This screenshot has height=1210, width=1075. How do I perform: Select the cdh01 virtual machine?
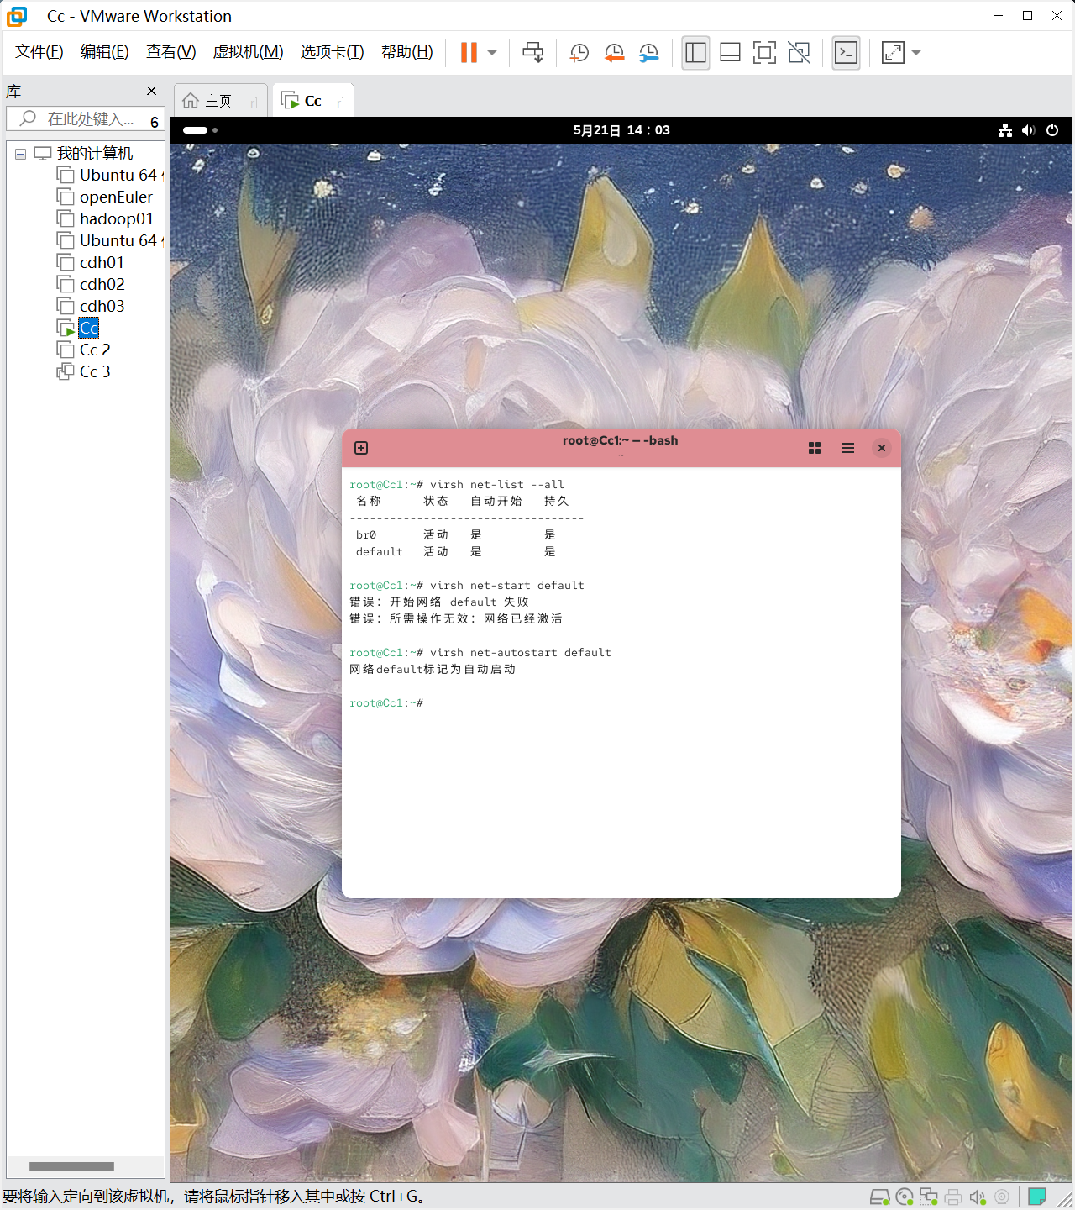point(102,262)
